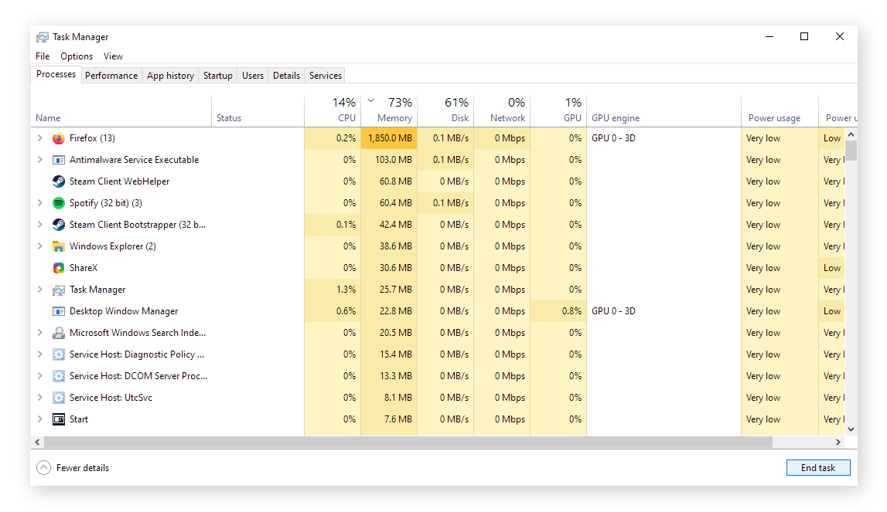Image resolution: width=887 pixels, height=512 pixels.
Task: Click the Microsoft Windows Search Indexer icon
Action: pyautogui.click(x=59, y=333)
